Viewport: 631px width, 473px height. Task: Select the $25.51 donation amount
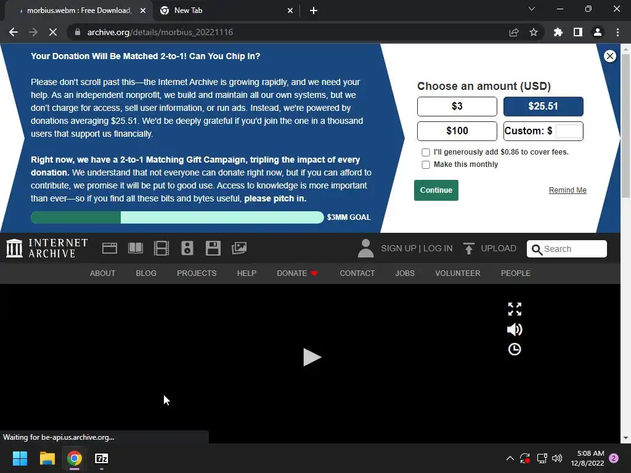tap(543, 106)
